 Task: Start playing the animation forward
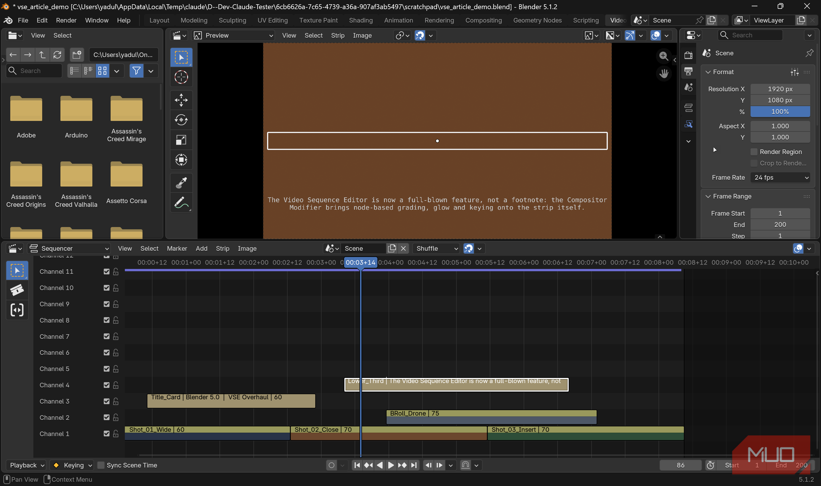391,465
